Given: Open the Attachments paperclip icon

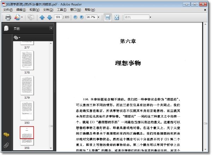Looking at the screenshot, I should 6,145.
